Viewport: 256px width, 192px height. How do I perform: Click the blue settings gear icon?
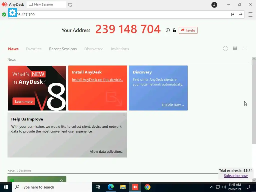(x=12, y=12)
